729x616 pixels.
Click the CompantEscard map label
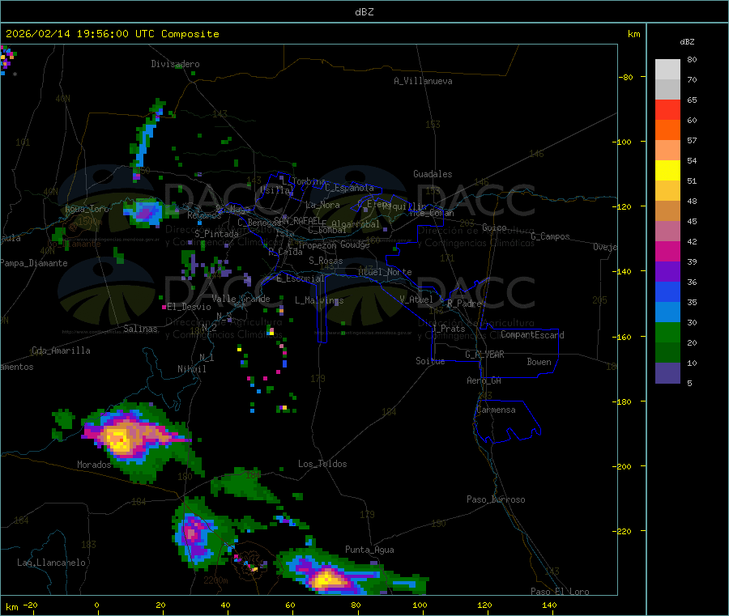click(x=532, y=335)
